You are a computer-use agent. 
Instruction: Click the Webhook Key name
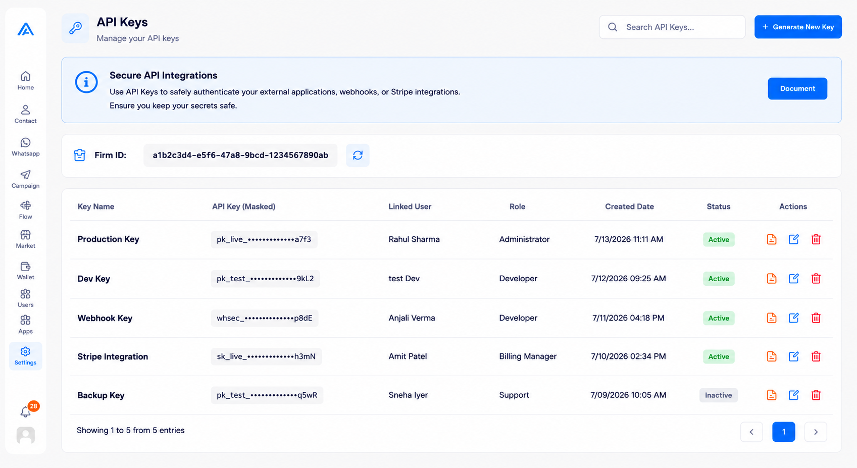click(105, 318)
